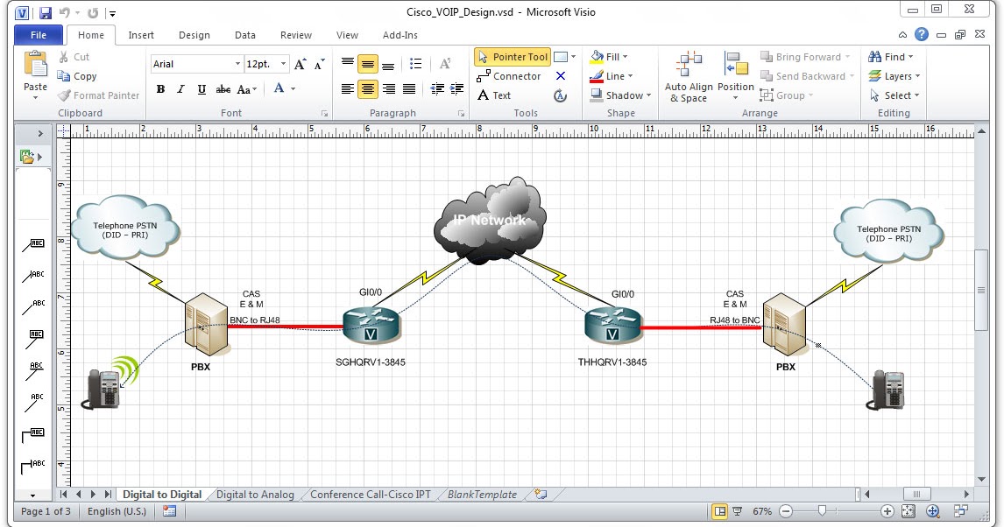Open the Review ribbon tab

click(x=295, y=35)
